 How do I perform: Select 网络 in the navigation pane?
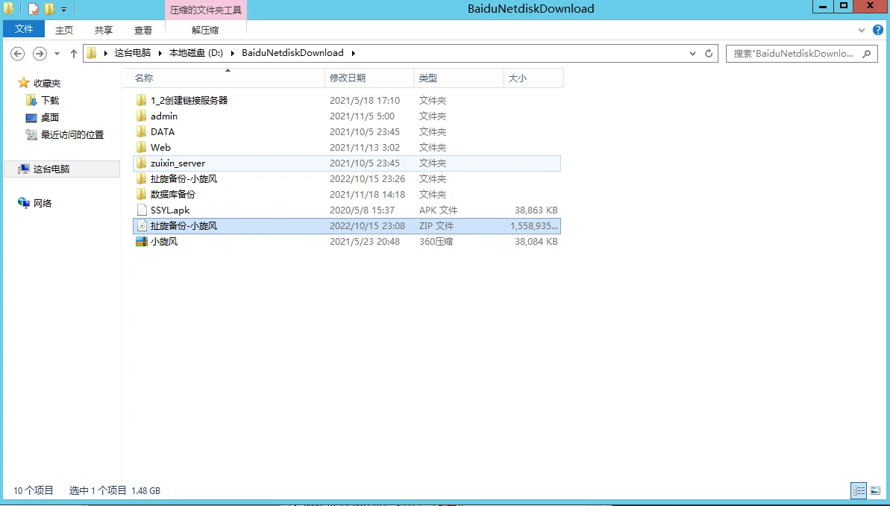click(43, 203)
